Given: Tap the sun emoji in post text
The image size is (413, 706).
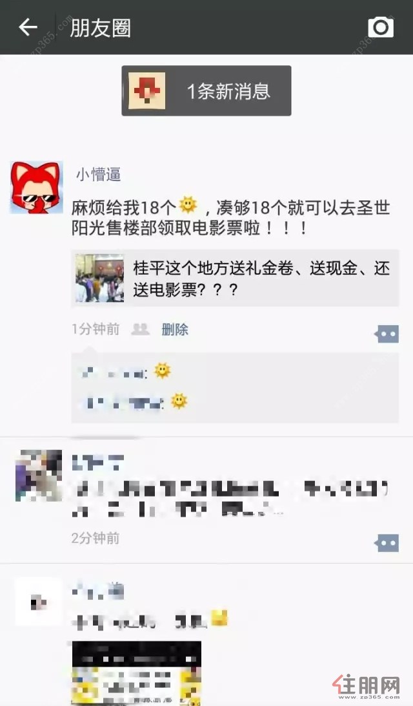Looking at the screenshot, I should point(188,206).
